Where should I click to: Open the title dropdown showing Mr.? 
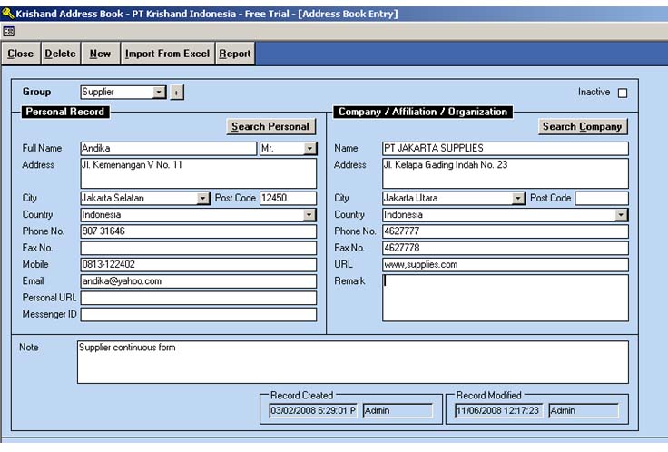coord(309,148)
